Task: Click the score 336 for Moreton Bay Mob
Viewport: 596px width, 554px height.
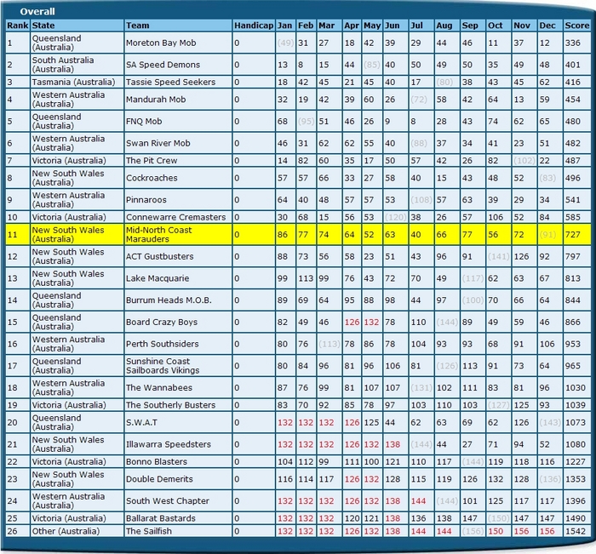Action: [573, 43]
